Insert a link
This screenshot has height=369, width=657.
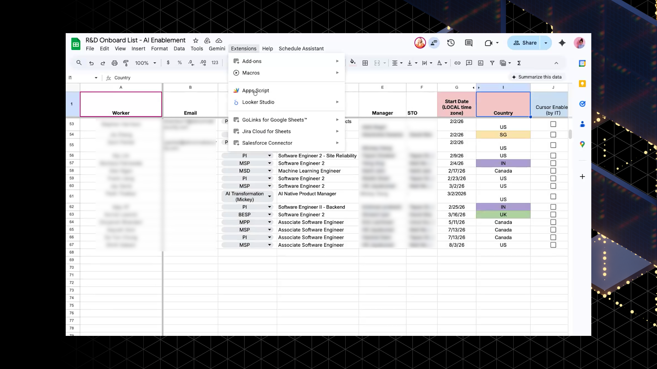click(458, 63)
